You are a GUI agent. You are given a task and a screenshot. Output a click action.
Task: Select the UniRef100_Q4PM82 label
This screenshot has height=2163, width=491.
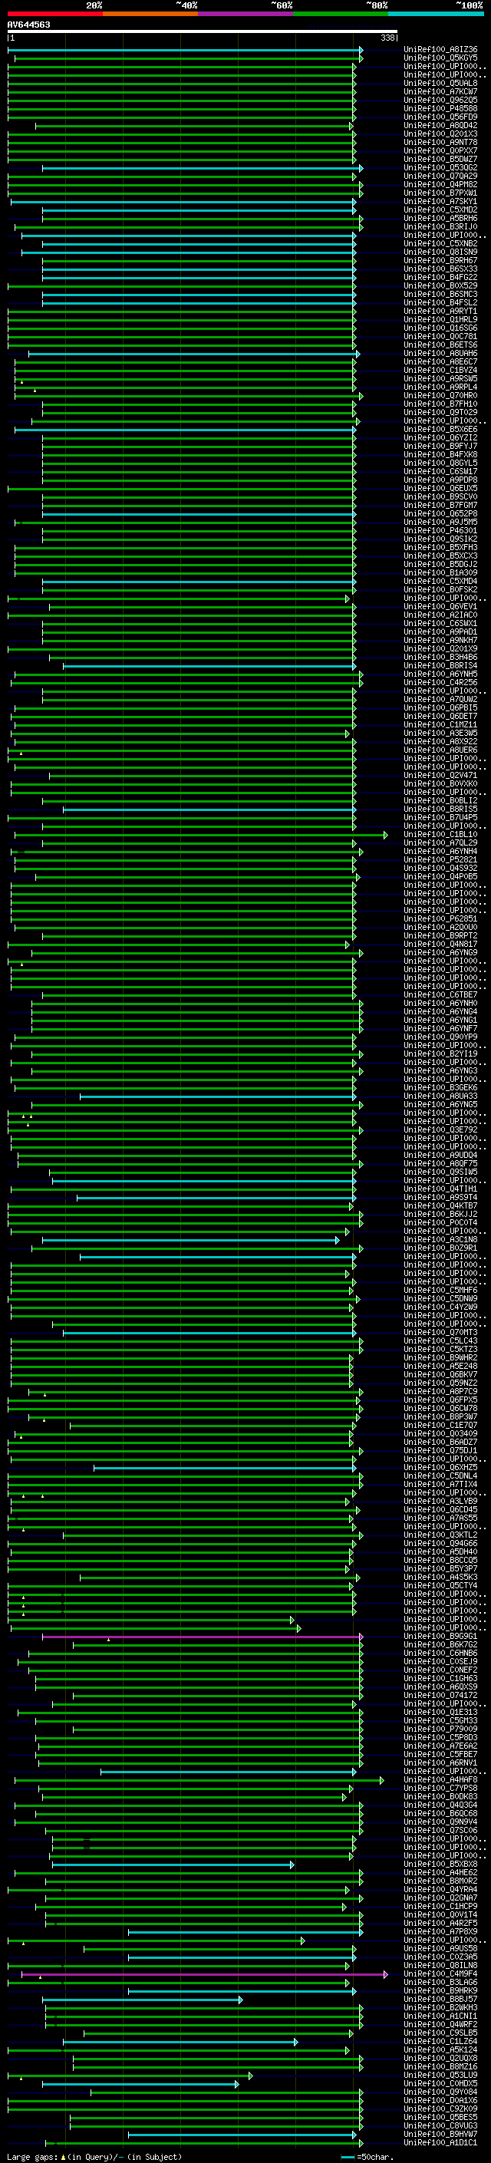coord(440,185)
